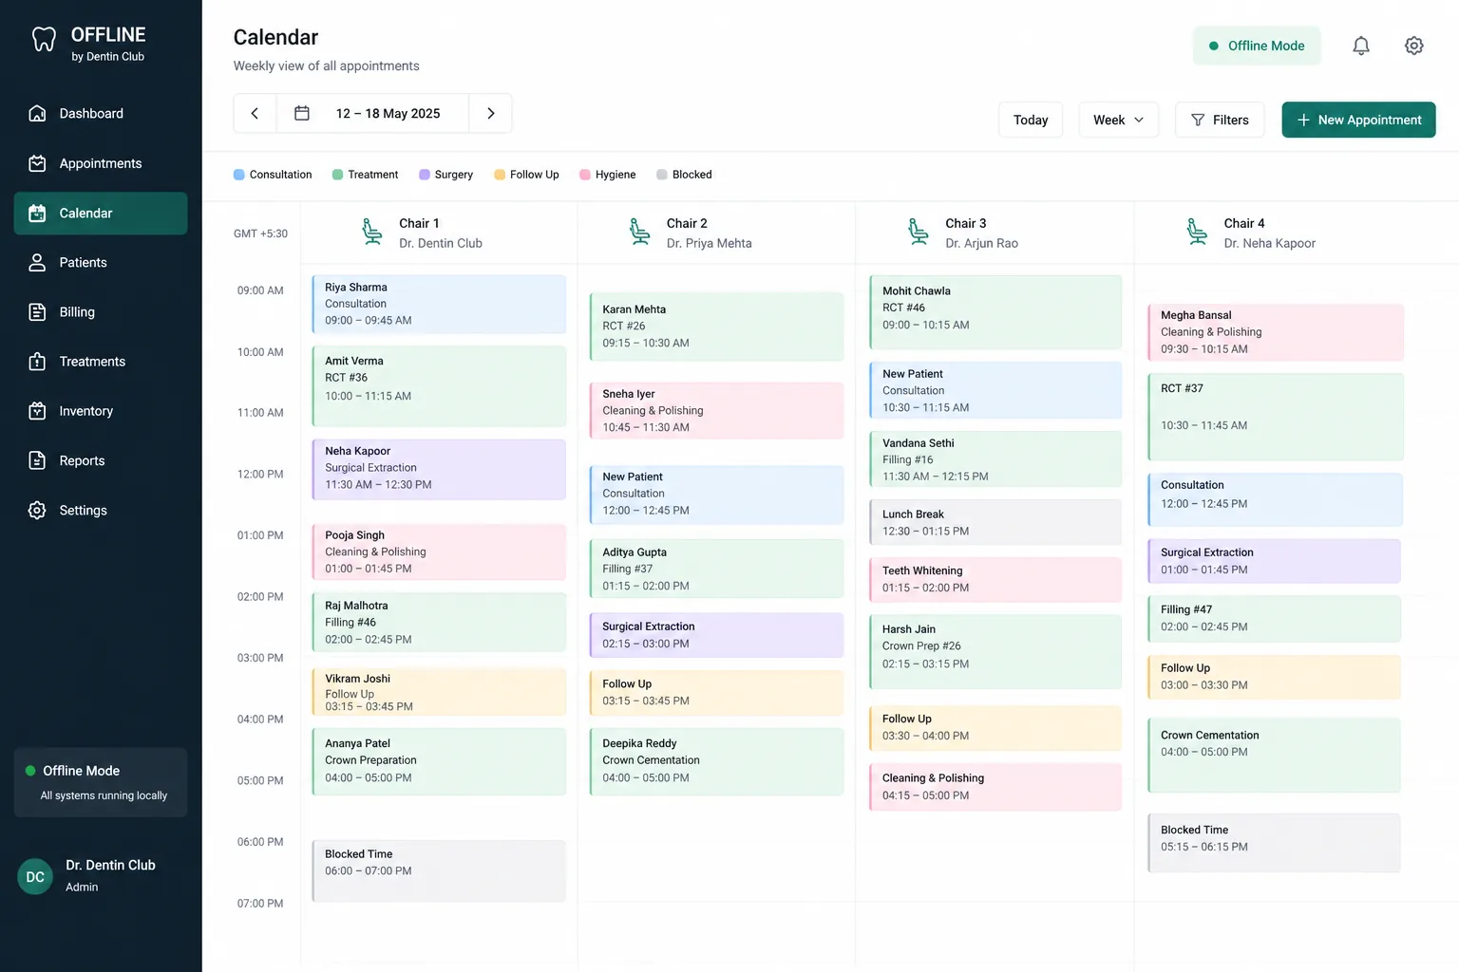Screen dimensions: 1459x972
Task: Open Vandana Sethi Filling #16 appointment
Action: tap(995, 459)
